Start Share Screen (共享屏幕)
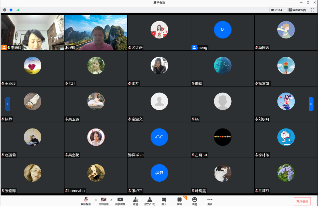The image size is (318, 206). point(120,201)
